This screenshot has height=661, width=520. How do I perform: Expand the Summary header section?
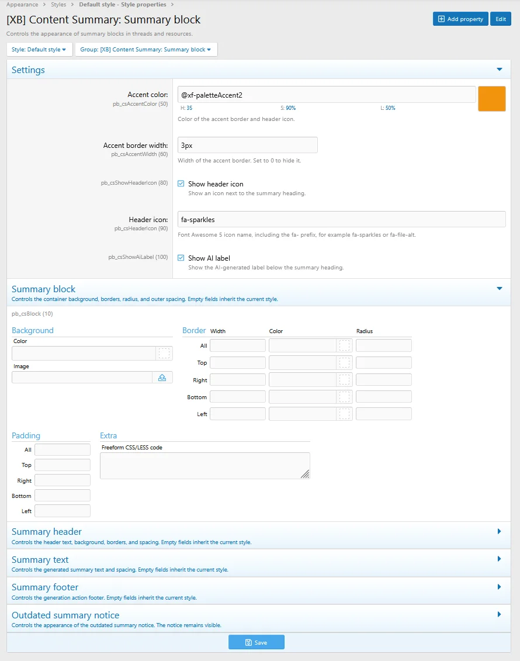click(500, 531)
